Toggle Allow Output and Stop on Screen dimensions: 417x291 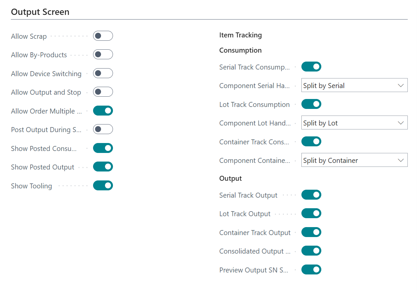(x=103, y=92)
